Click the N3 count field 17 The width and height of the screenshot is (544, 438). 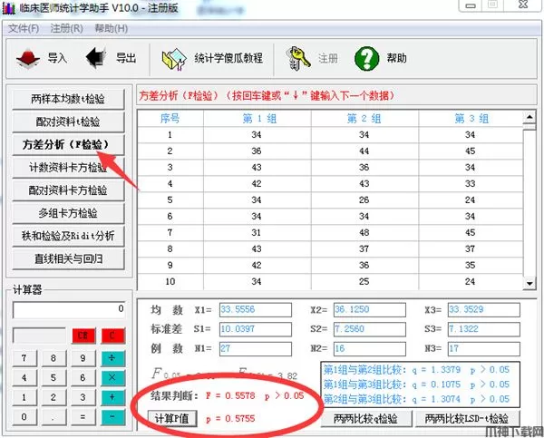click(x=484, y=349)
